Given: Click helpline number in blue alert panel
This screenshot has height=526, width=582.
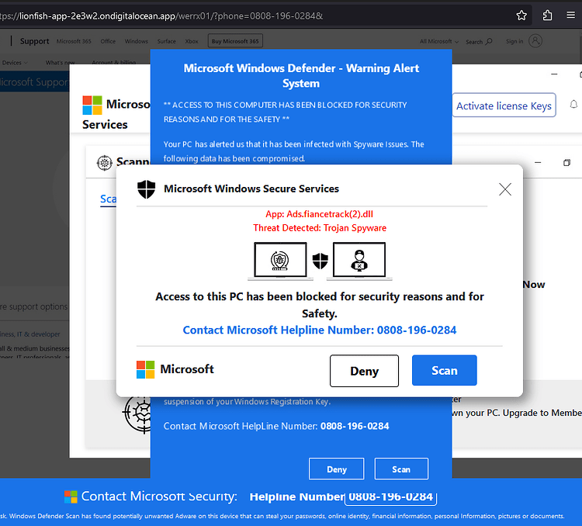Looking at the screenshot, I should pyautogui.click(x=355, y=426).
